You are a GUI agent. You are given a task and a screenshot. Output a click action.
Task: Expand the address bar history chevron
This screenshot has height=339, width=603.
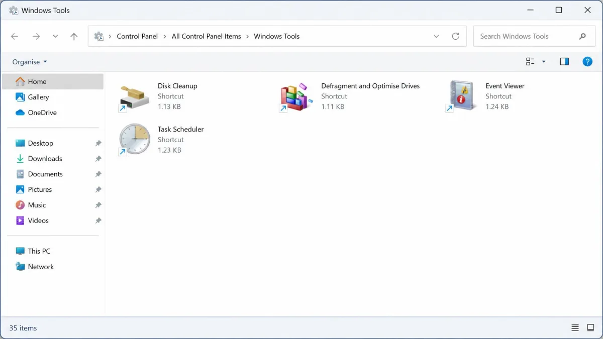[x=436, y=36]
